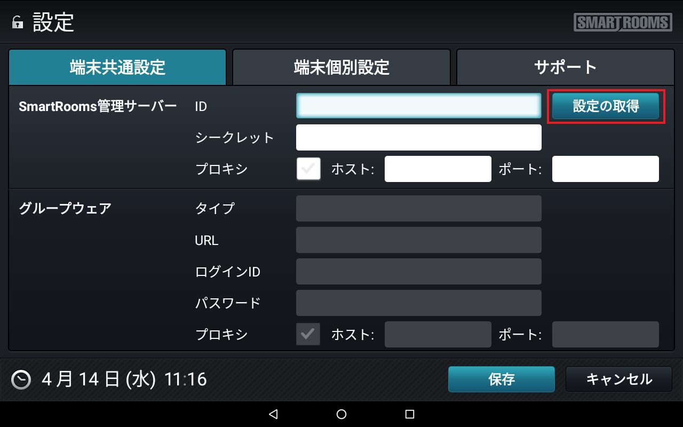Viewport: 683px width, 427px height.
Task: Click the clock icon beside the date
Action: point(21,379)
